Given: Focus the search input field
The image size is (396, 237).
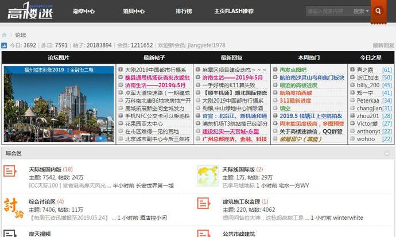Looking at the screenshot, I should coord(329,11).
